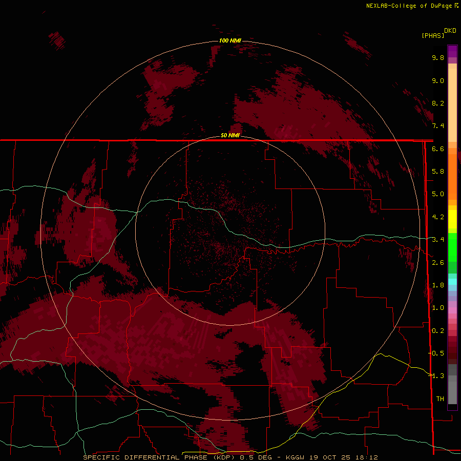Pick the peach segment of the color bar
Viewport: 461px width, 461px height.
click(452, 105)
